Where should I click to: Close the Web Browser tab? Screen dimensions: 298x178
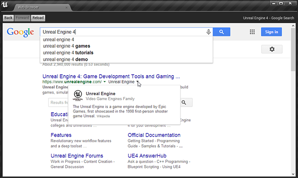click(x=66, y=7)
